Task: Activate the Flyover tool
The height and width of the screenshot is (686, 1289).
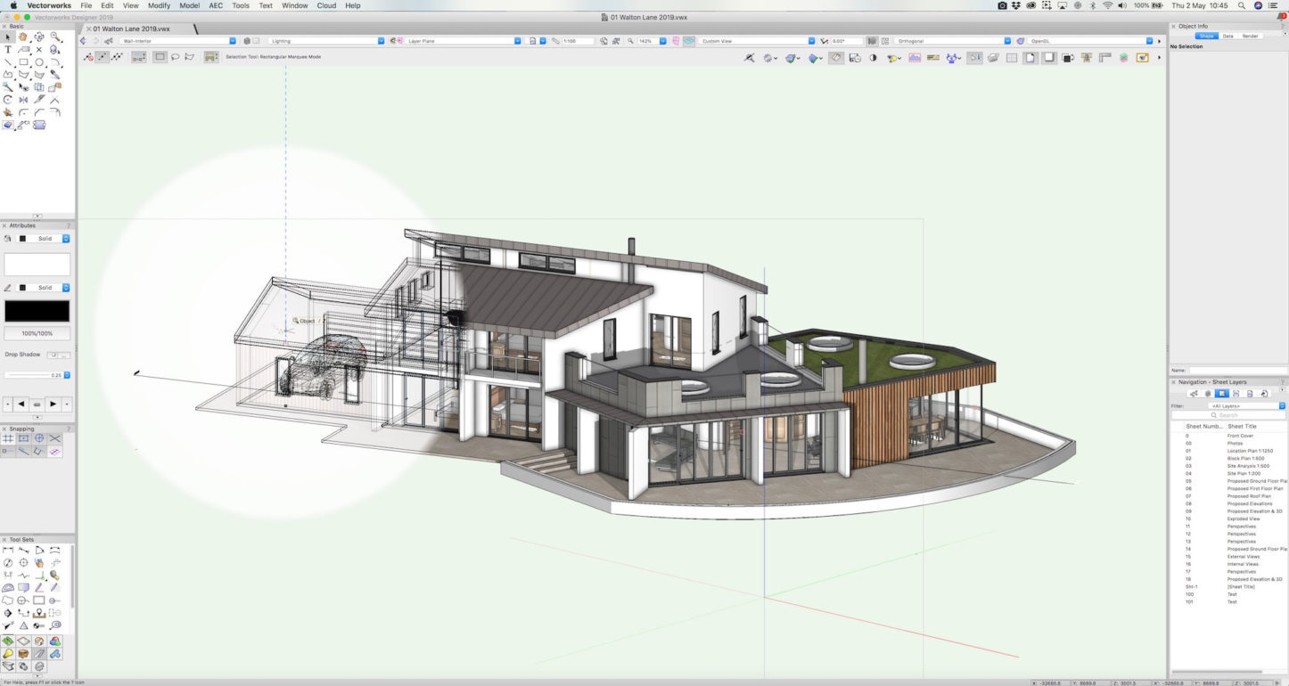Action: click(x=39, y=37)
